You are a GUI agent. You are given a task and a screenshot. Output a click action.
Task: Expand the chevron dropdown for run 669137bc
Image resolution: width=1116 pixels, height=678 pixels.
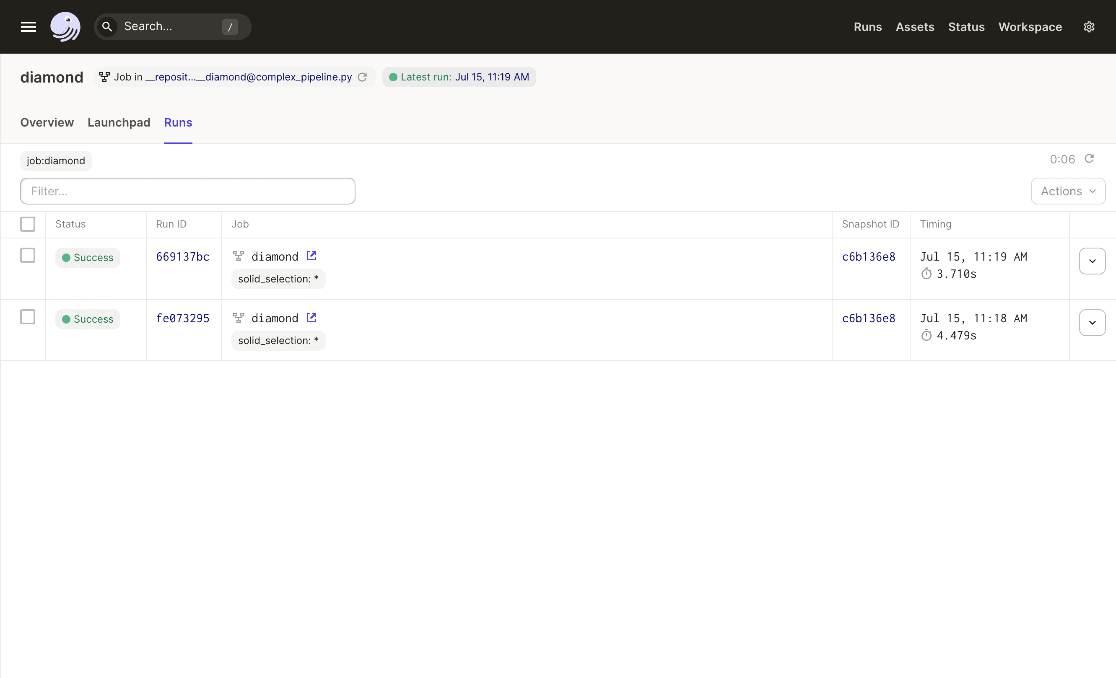[1092, 261]
